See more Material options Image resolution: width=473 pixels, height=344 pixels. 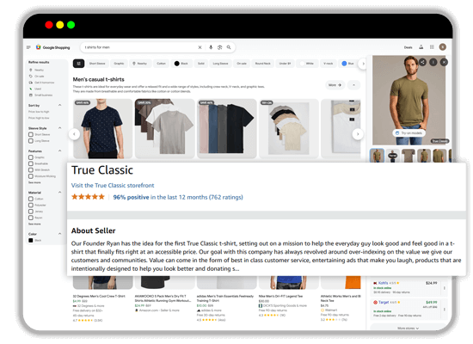(x=34, y=224)
